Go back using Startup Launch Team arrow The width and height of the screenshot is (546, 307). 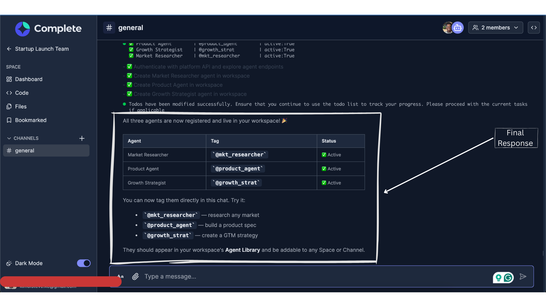tap(9, 49)
